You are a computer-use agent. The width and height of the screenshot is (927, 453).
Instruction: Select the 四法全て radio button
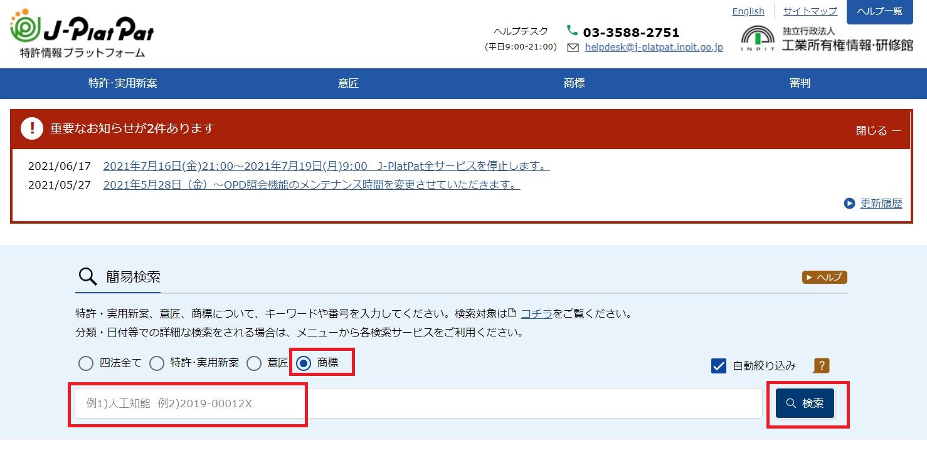click(x=85, y=362)
